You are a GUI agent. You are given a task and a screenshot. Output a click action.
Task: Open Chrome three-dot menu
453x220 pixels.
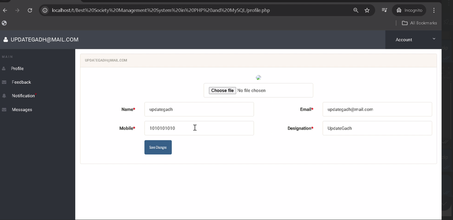coord(434,11)
